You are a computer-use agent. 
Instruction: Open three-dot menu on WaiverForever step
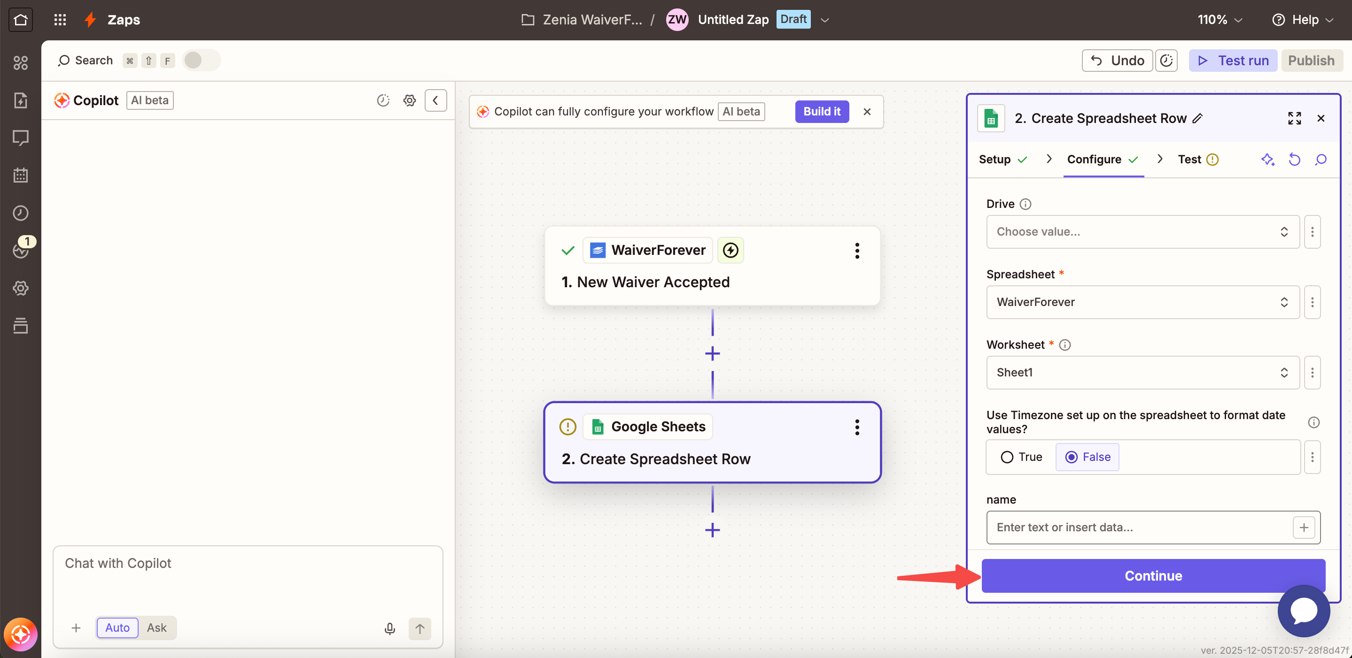pyautogui.click(x=856, y=251)
